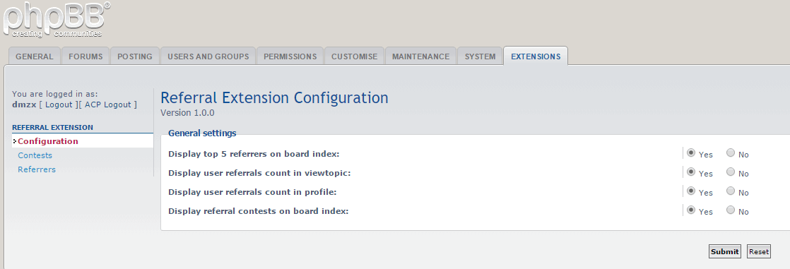Select No for referrals count in profile
The width and height of the screenshot is (790, 269).
731,191
